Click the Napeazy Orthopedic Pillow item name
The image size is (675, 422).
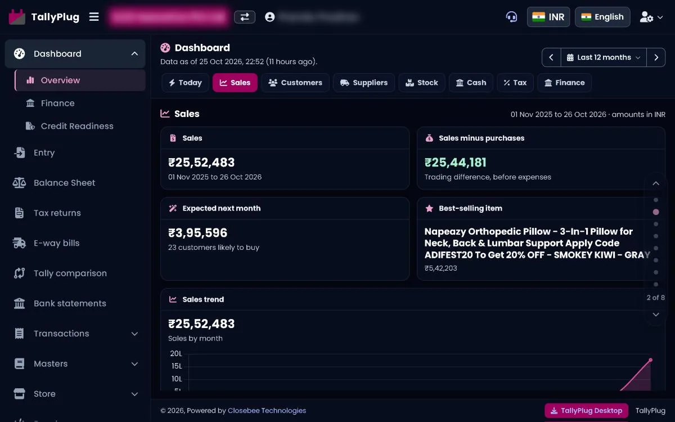click(x=537, y=243)
